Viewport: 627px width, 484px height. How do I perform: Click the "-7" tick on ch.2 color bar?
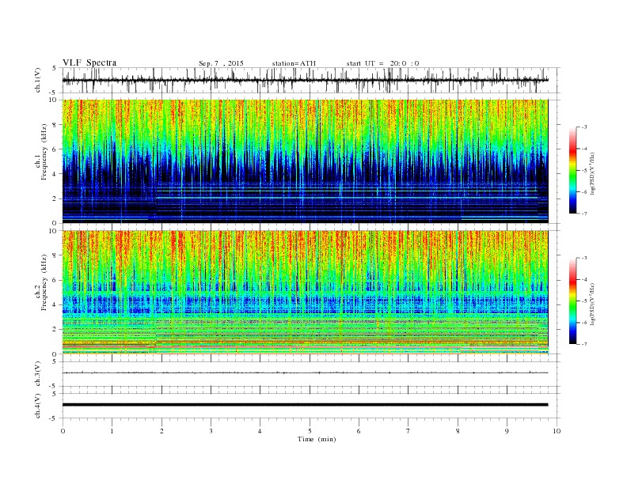(x=584, y=344)
